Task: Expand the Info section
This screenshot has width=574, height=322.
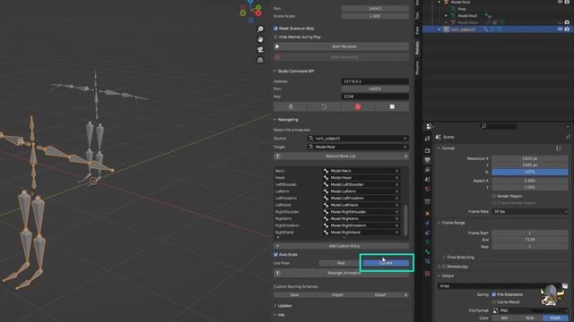Action: point(275,315)
